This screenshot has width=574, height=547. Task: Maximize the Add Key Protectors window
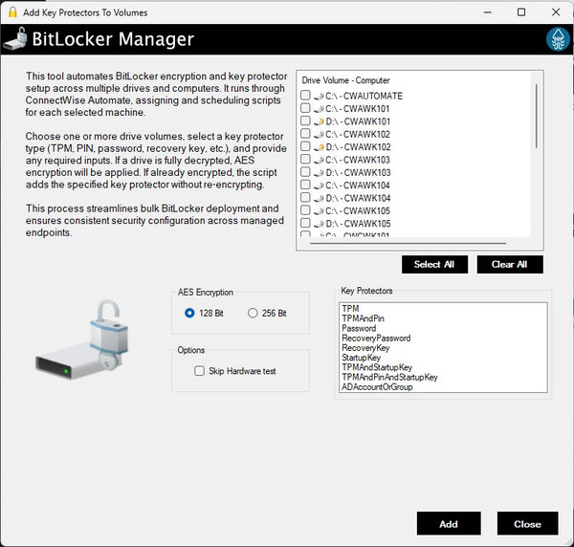(521, 12)
